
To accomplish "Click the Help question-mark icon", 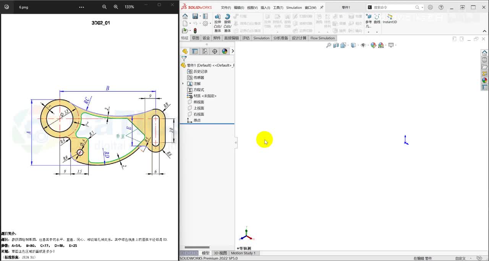I will tap(441, 7).
